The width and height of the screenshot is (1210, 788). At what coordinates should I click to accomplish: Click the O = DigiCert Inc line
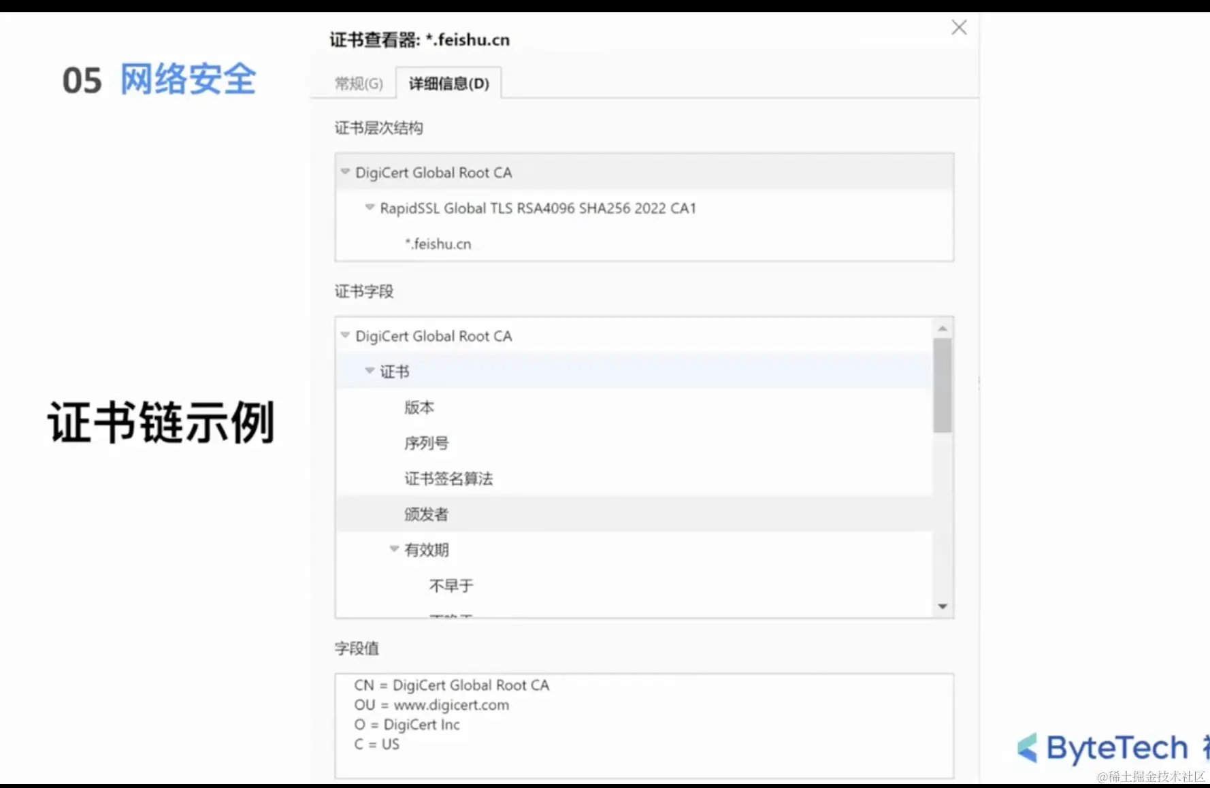coord(407,725)
